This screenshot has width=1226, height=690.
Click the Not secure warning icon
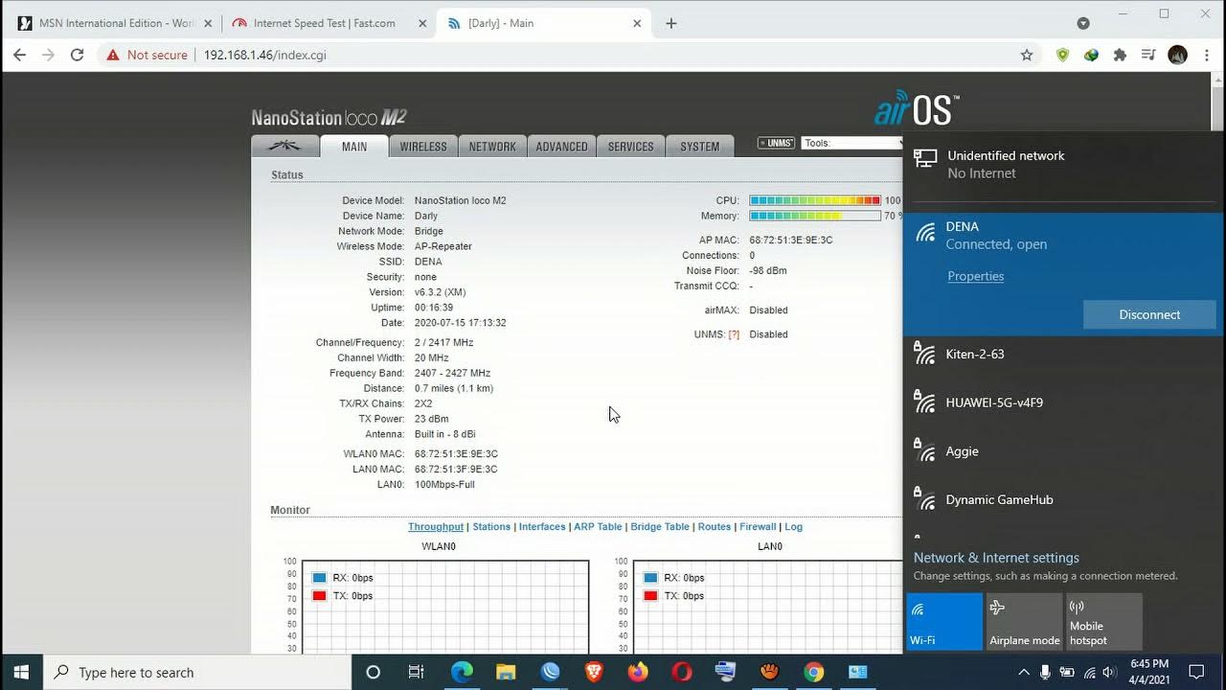pos(113,55)
